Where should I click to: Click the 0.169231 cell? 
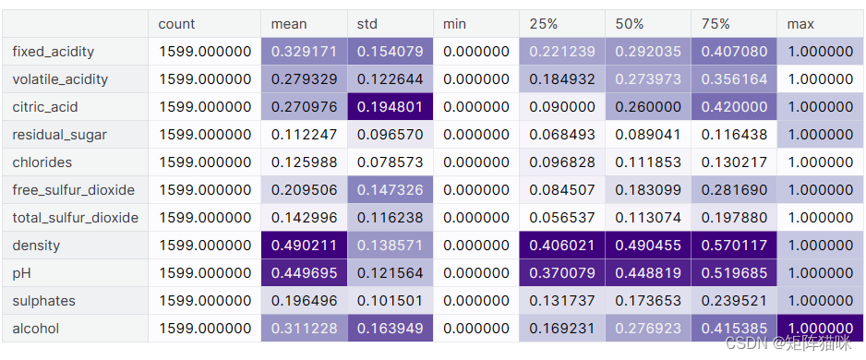(x=562, y=328)
